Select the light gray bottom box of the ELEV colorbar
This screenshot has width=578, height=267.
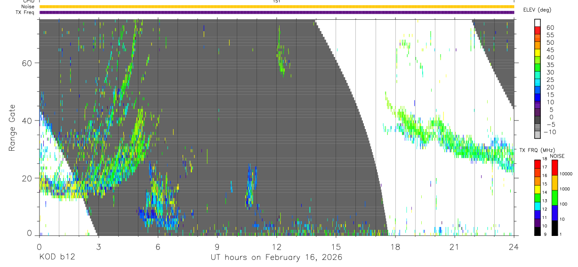(x=538, y=135)
